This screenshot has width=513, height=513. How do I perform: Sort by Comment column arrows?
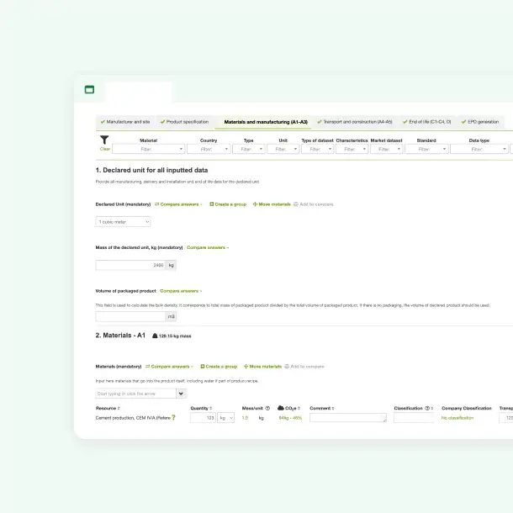click(333, 409)
